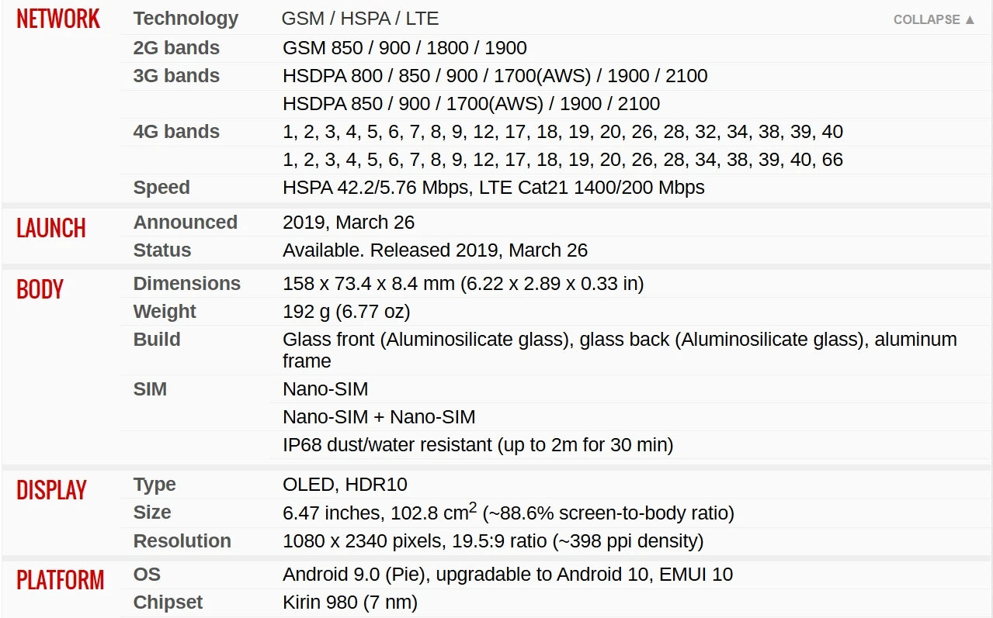Click the 4G bands row
The height and width of the screenshot is (618, 993).
[x=175, y=132]
